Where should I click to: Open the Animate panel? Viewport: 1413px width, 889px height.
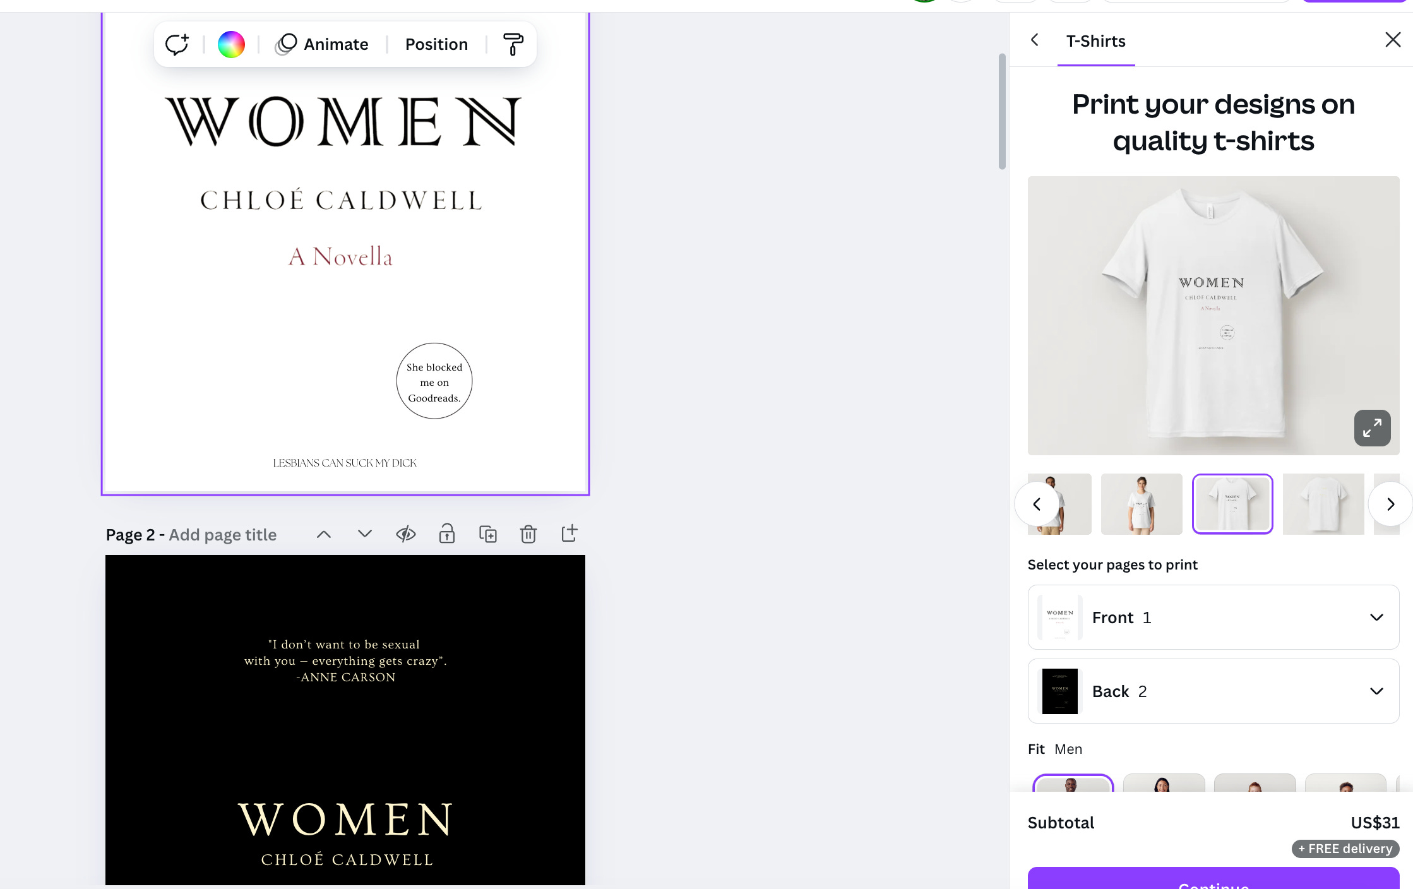pyautogui.click(x=322, y=44)
